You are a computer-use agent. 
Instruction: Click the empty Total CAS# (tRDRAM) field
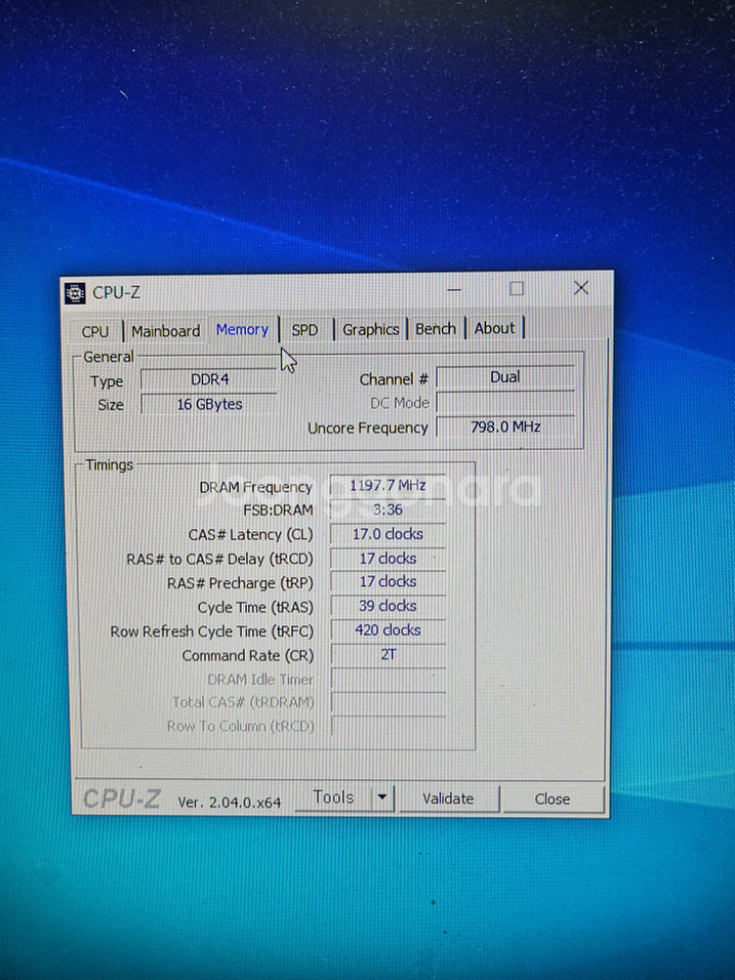(387, 703)
